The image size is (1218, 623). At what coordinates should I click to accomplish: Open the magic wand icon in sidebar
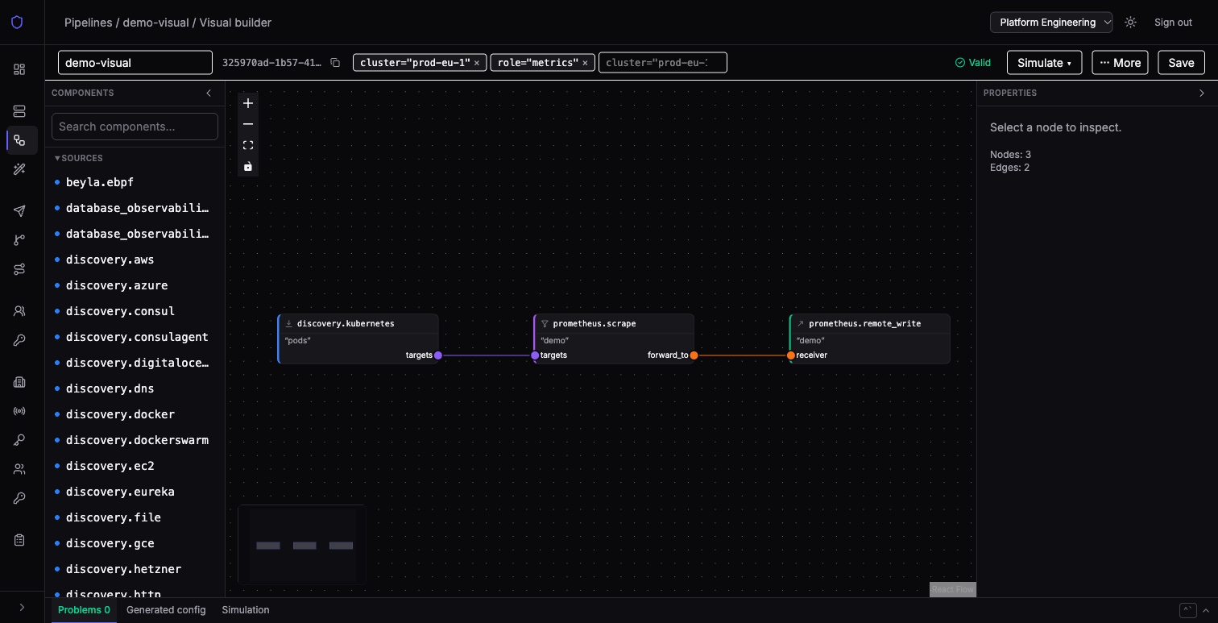coord(19,169)
